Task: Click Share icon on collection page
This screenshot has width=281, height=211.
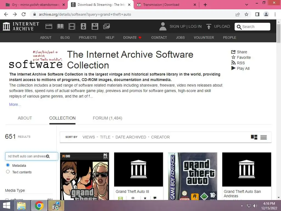Action: point(233,52)
